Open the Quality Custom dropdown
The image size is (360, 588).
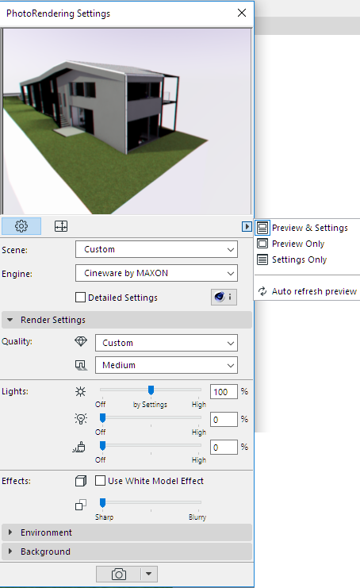(x=167, y=343)
